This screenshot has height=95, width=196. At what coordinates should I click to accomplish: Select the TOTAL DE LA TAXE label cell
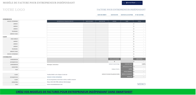pyautogui.click(x=127, y=66)
